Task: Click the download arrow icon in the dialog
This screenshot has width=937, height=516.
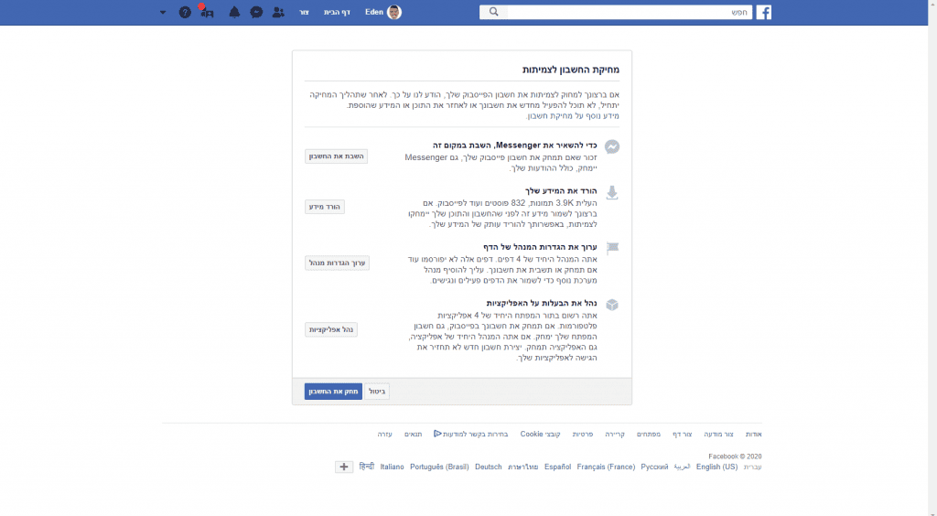Action: click(x=612, y=192)
